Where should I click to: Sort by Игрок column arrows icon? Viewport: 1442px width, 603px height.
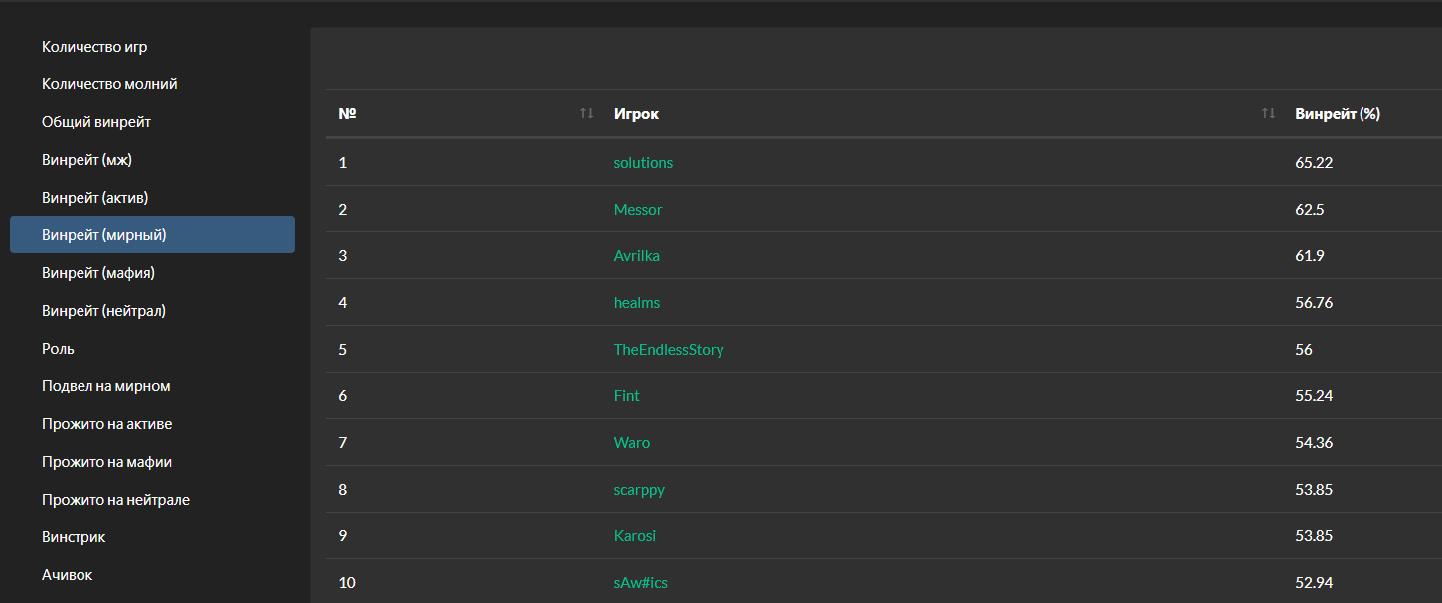[1268, 114]
